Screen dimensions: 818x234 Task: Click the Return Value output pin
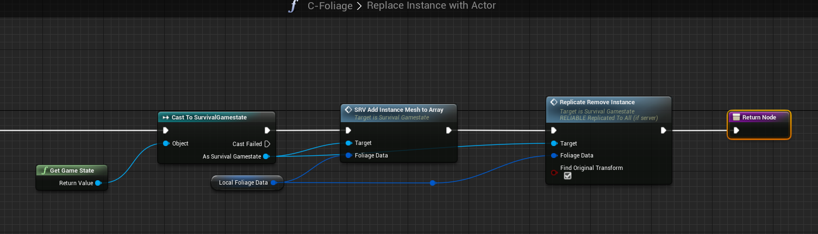pos(98,183)
